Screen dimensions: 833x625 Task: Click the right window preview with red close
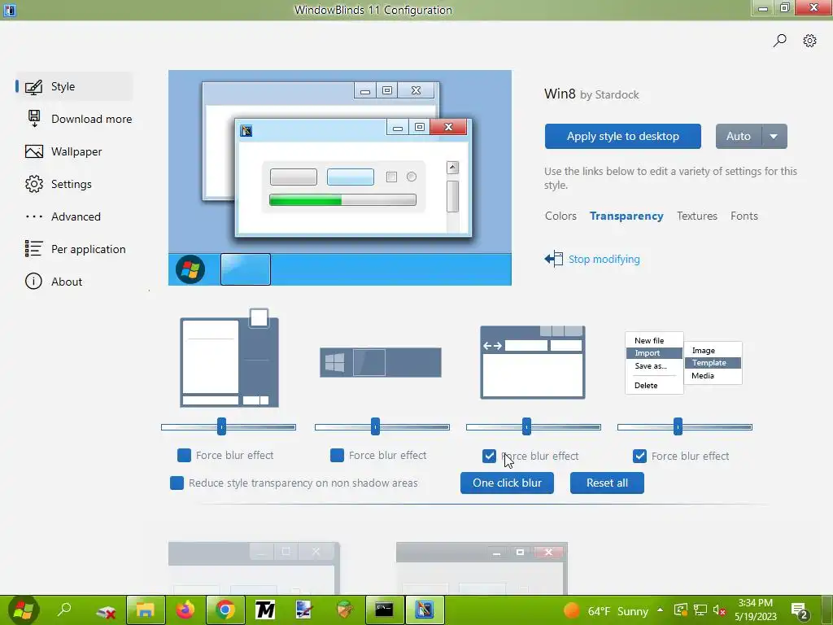click(482, 568)
